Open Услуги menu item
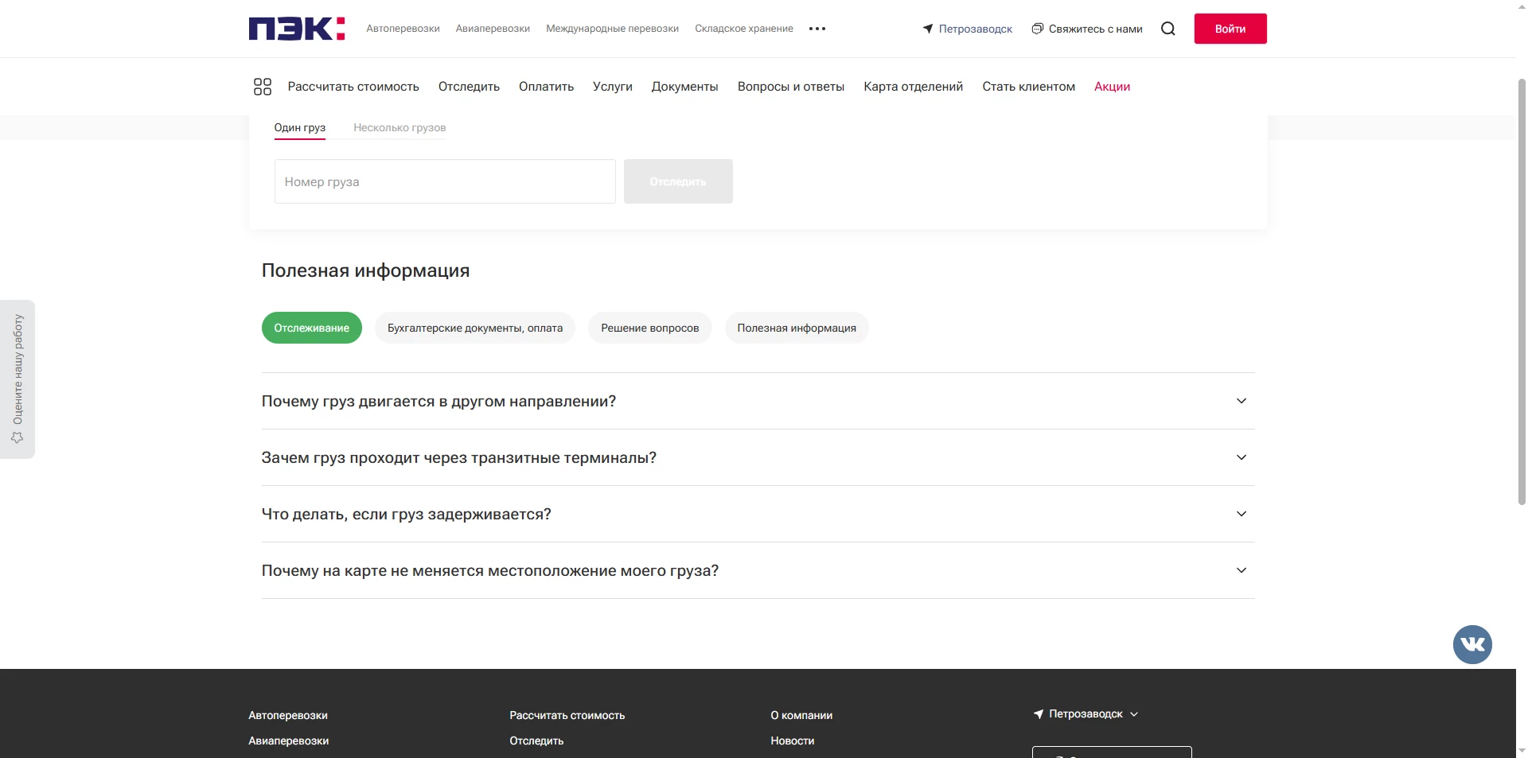Screen dimensions: 1528x758 coord(613,87)
